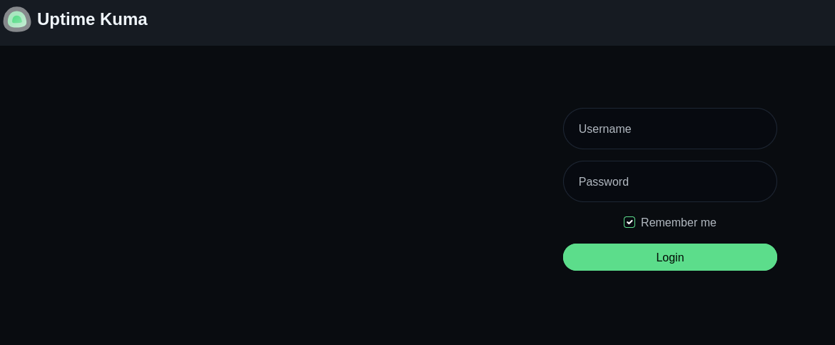Click the "Uptime Kuma" header title
The width and height of the screenshot is (835, 345).
click(x=92, y=19)
